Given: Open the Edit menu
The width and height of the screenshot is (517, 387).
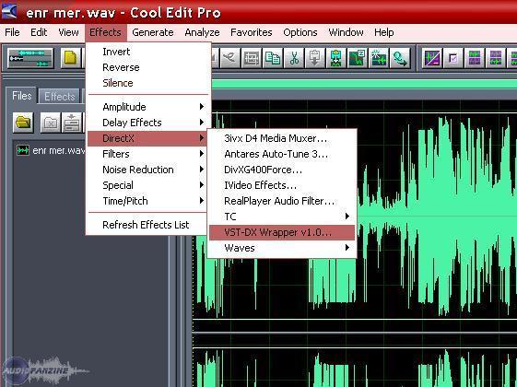Looking at the screenshot, I should click(x=39, y=32).
